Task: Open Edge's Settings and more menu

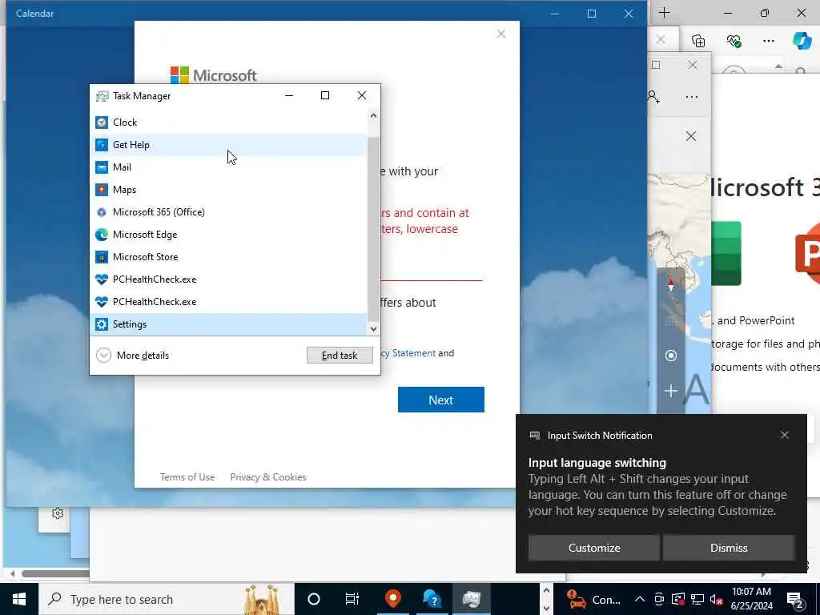Action: tap(768, 41)
